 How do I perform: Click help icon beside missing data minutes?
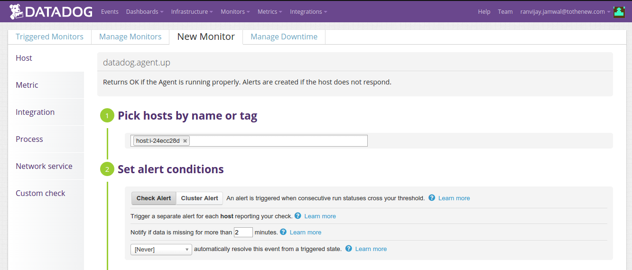point(283,232)
